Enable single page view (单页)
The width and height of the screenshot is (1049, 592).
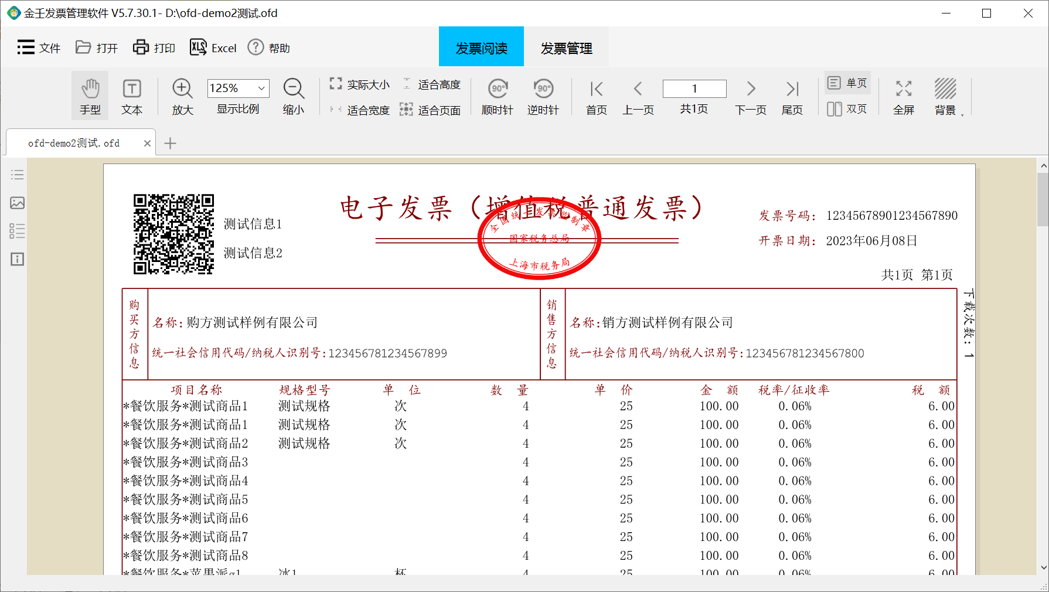point(847,83)
